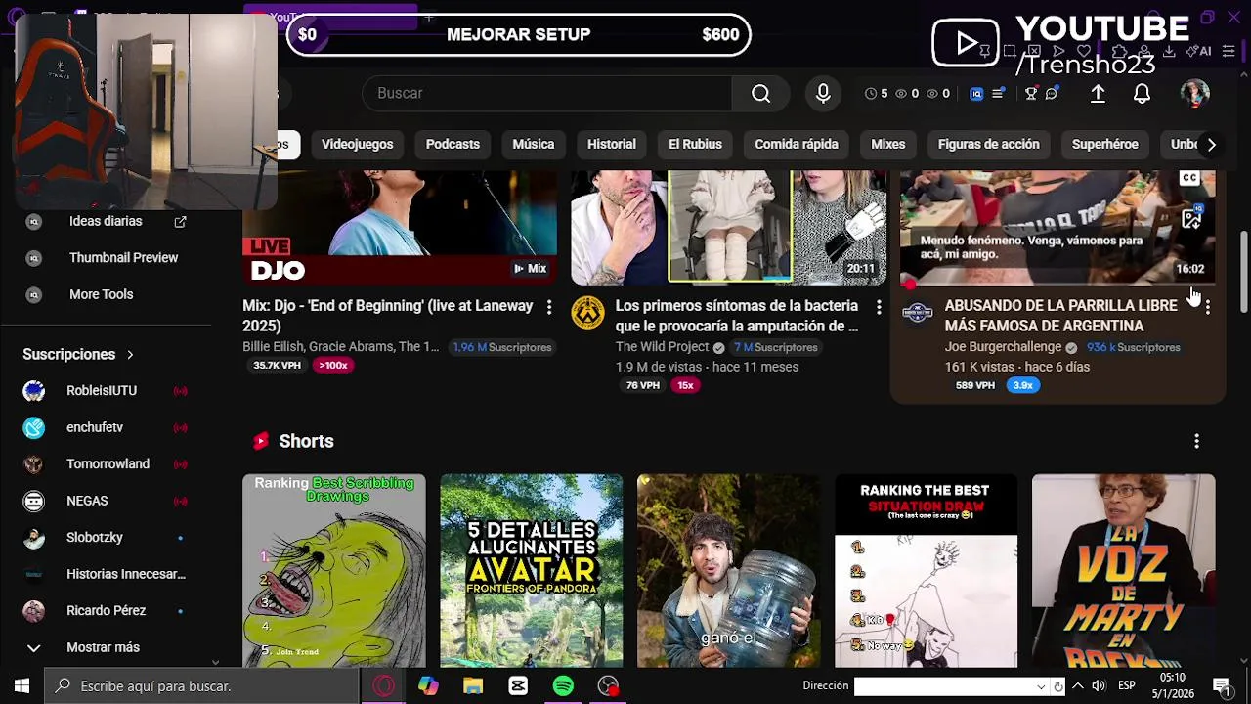This screenshot has width=1251, height=704.
Task: Open the account avatar menu
Action: pos(1194,93)
